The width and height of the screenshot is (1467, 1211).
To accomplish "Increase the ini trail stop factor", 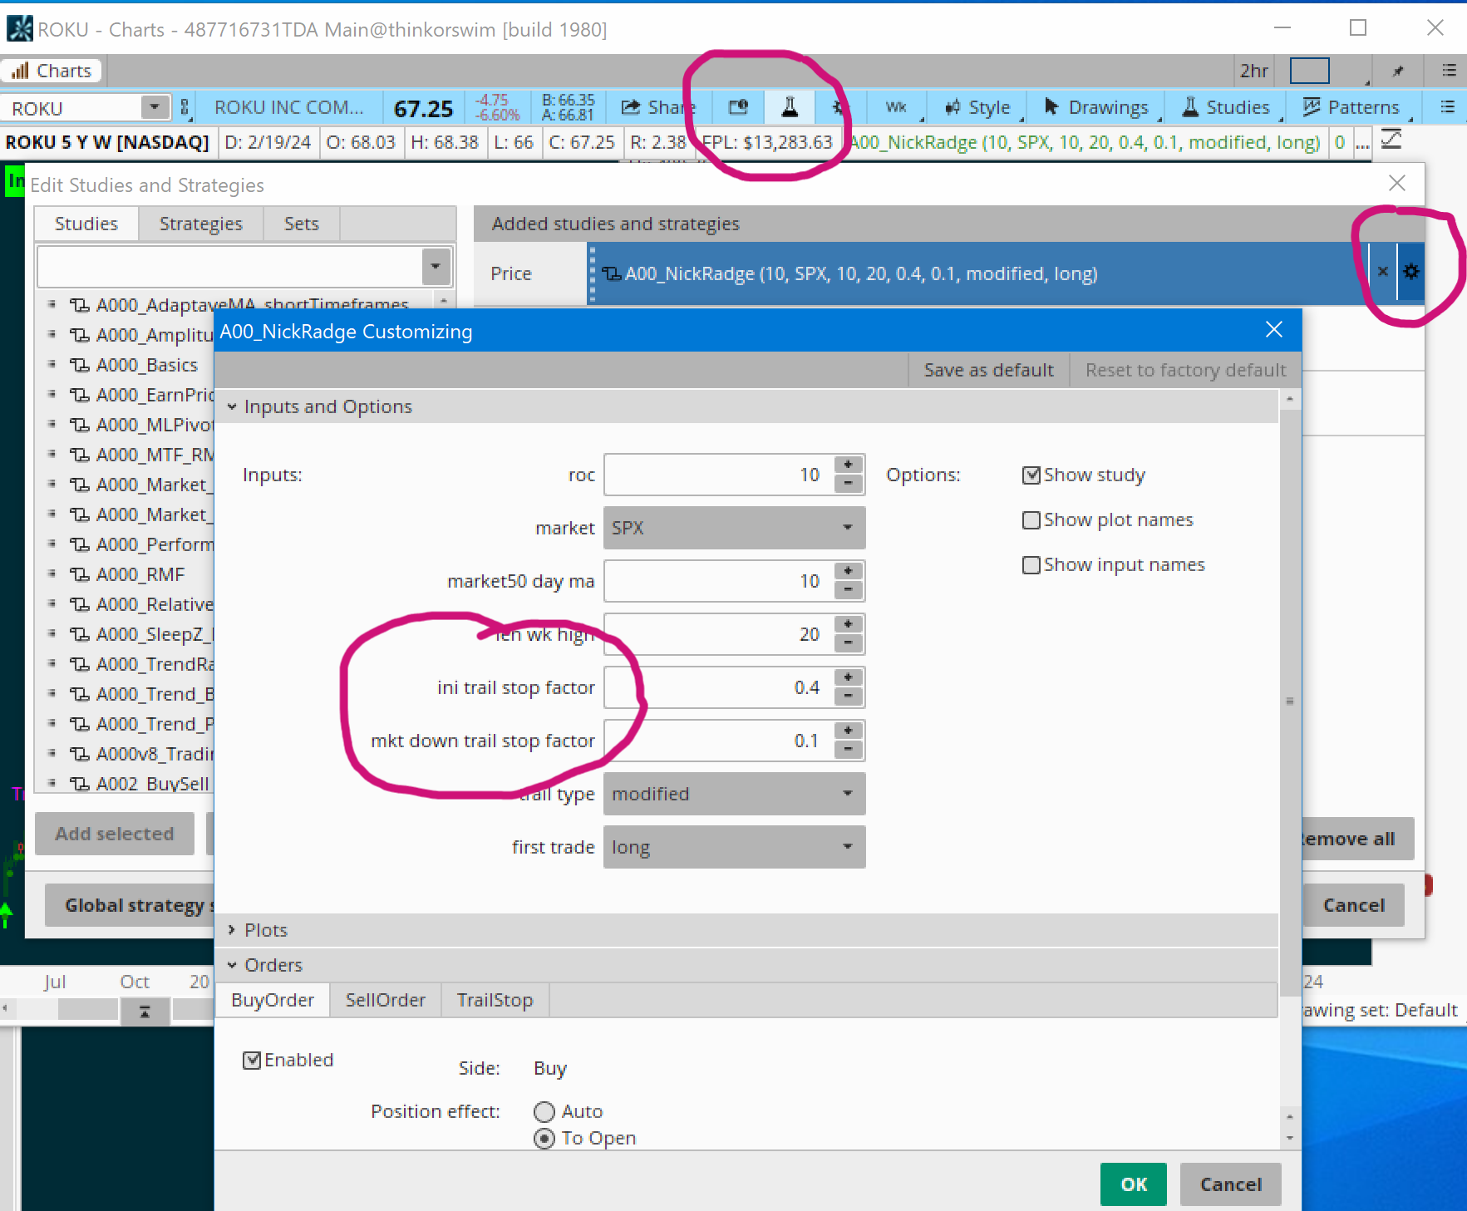I will pyautogui.click(x=849, y=677).
